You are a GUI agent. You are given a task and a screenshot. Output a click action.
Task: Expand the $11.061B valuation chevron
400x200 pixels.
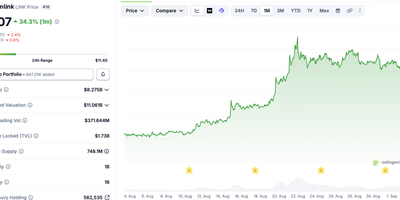(107, 105)
